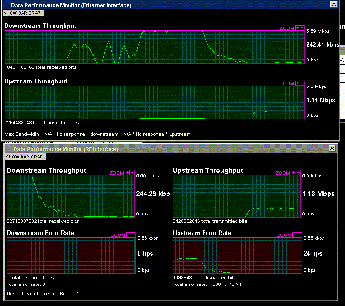
Task: Click the RF Upstream Throughput plot area
Action: pos(237,197)
